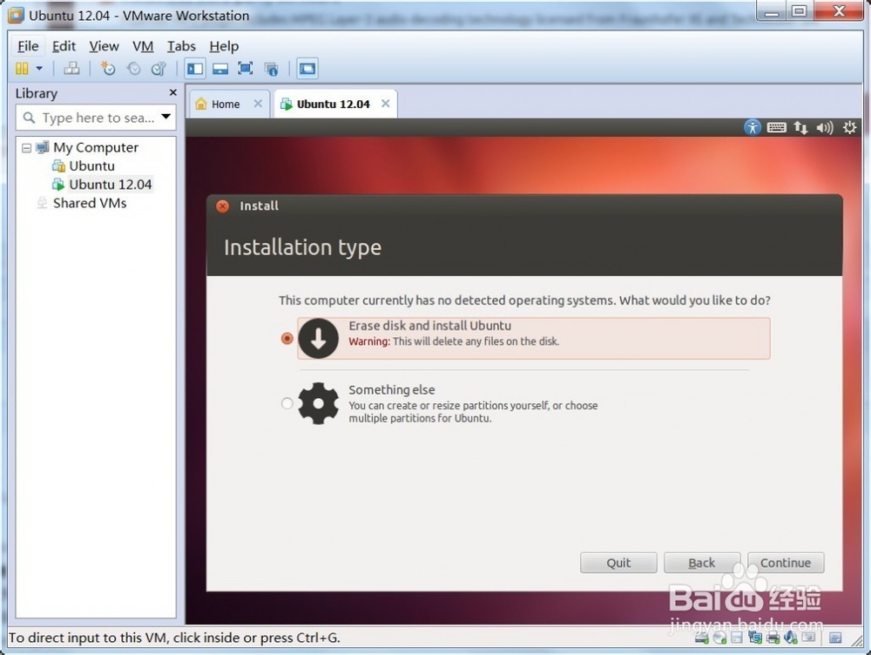Image resolution: width=871 pixels, height=655 pixels.
Task: Open Ubuntu network indicator arrows
Action: click(800, 128)
